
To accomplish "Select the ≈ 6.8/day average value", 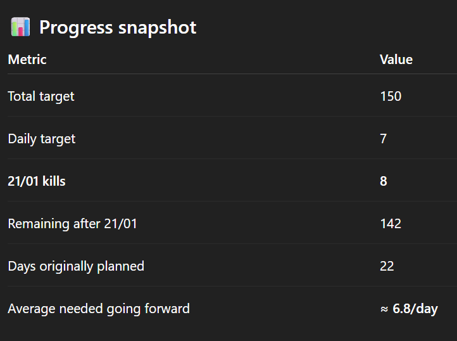I will 409,309.
